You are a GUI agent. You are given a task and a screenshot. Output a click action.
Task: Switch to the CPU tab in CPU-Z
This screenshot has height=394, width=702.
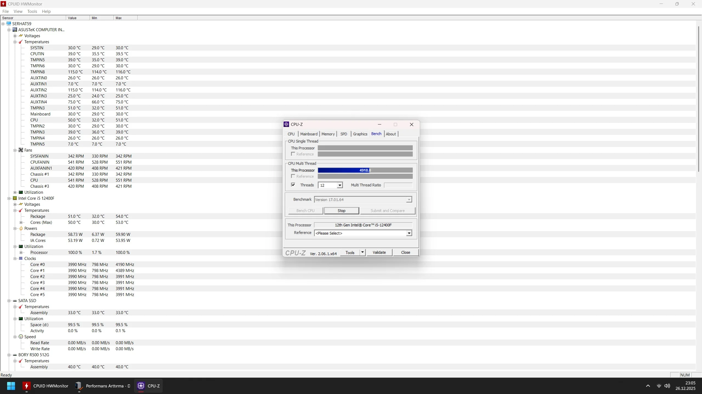tap(291, 134)
